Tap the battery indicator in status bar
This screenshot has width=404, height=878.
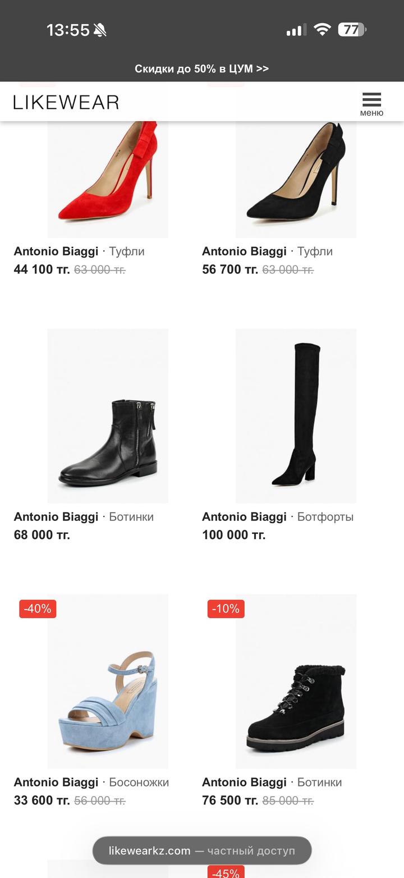pyautogui.click(x=352, y=30)
